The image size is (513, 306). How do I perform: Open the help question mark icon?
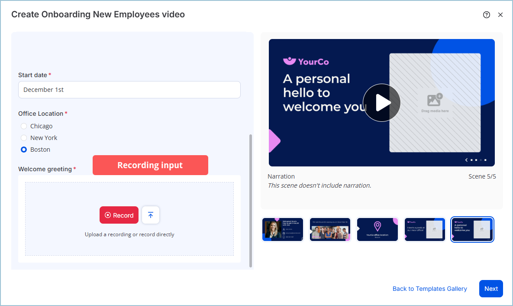[487, 15]
